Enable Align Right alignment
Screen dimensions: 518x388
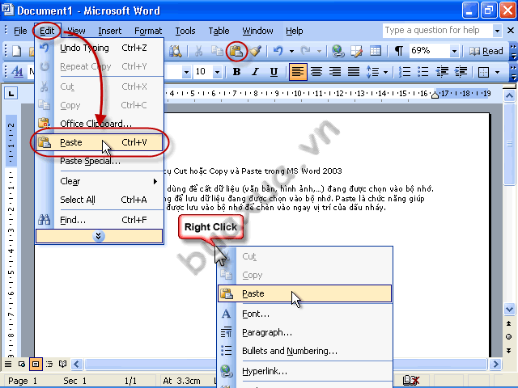[335, 72]
